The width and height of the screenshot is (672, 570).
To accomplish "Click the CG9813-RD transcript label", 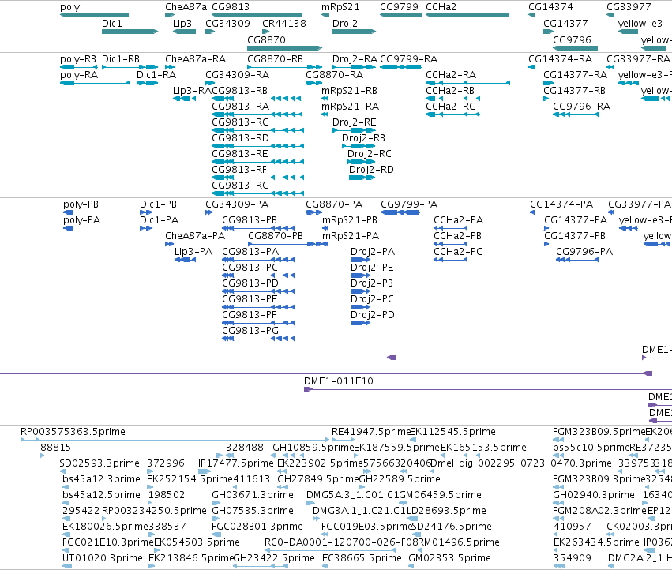I will point(240,138).
